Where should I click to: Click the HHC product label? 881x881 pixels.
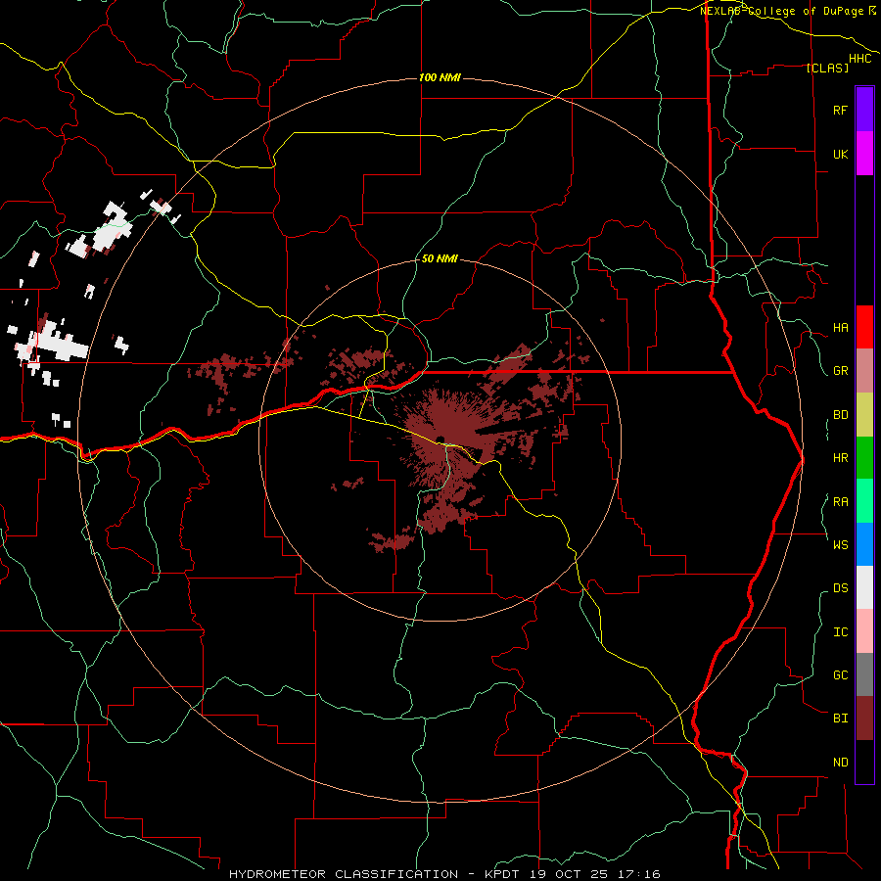coord(860,59)
